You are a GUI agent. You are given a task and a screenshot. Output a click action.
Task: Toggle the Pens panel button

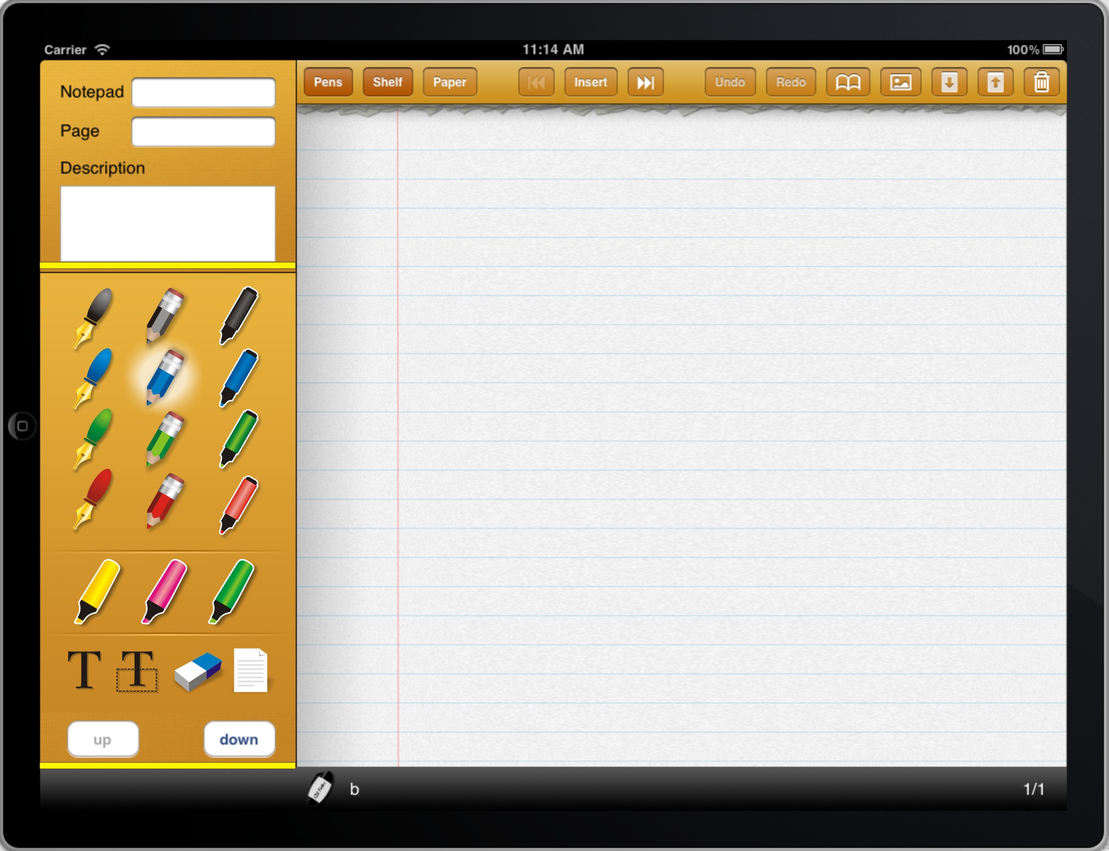point(328,82)
